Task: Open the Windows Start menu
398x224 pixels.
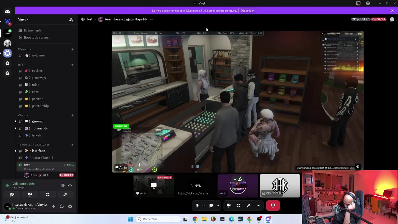Action: pyautogui.click(x=130, y=219)
